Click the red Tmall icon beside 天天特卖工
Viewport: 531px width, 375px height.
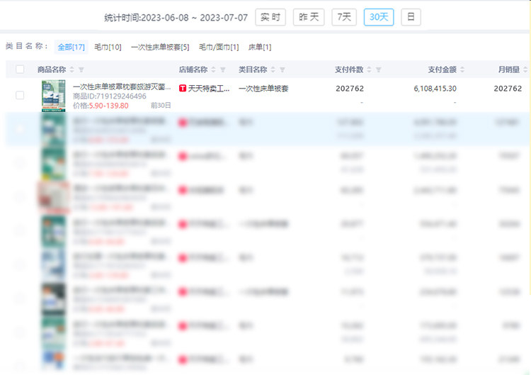[183, 89]
